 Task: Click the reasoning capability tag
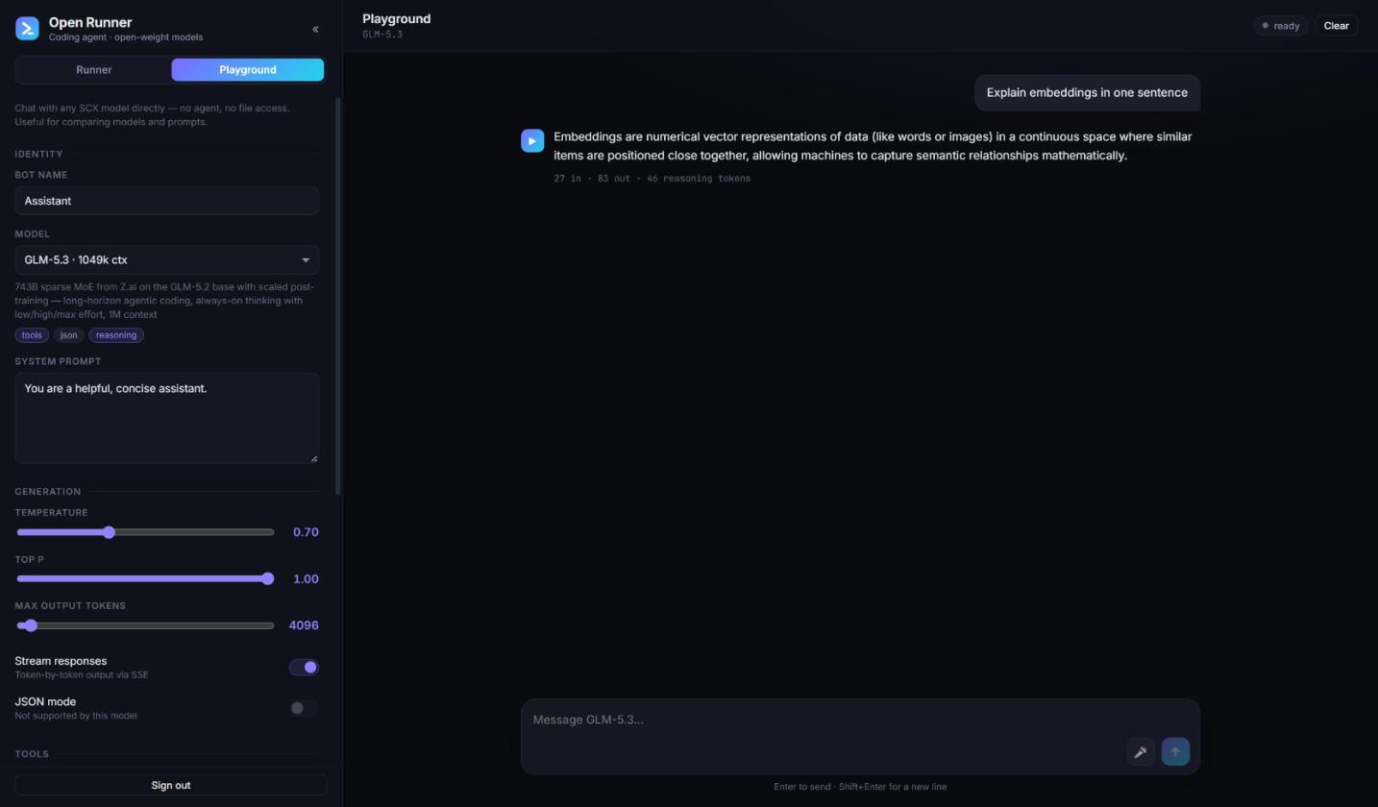[116, 335]
